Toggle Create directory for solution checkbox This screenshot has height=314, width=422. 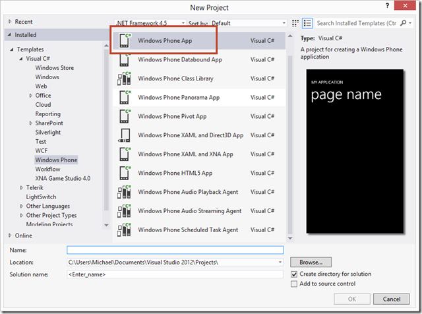294,274
